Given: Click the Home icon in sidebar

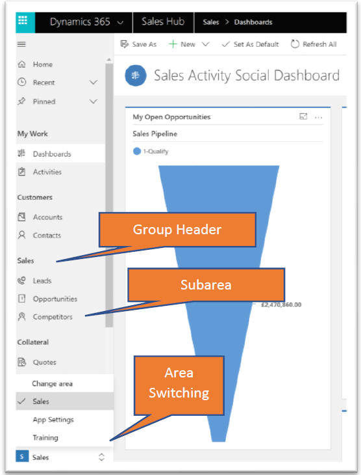Looking at the screenshot, I should point(22,64).
